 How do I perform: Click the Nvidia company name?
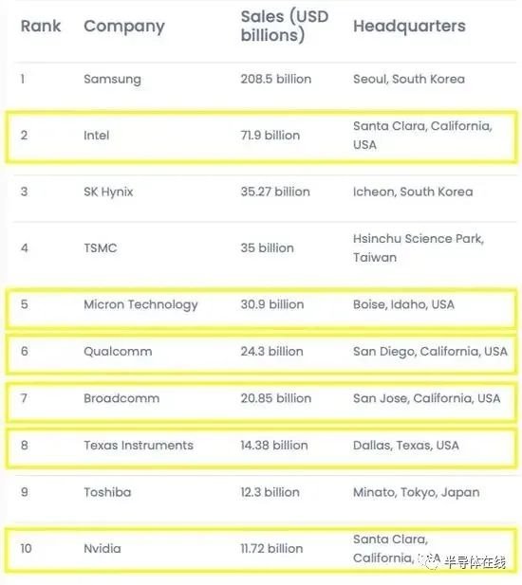pos(103,548)
